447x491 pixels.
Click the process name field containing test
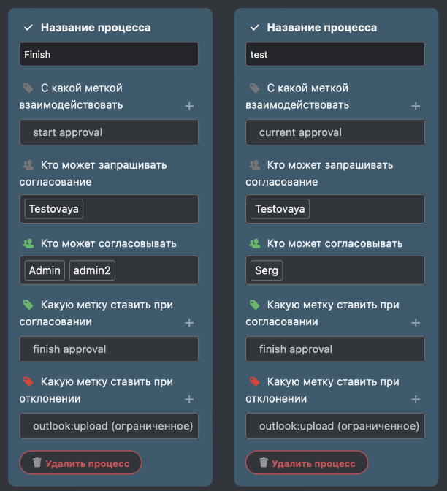[x=335, y=54]
